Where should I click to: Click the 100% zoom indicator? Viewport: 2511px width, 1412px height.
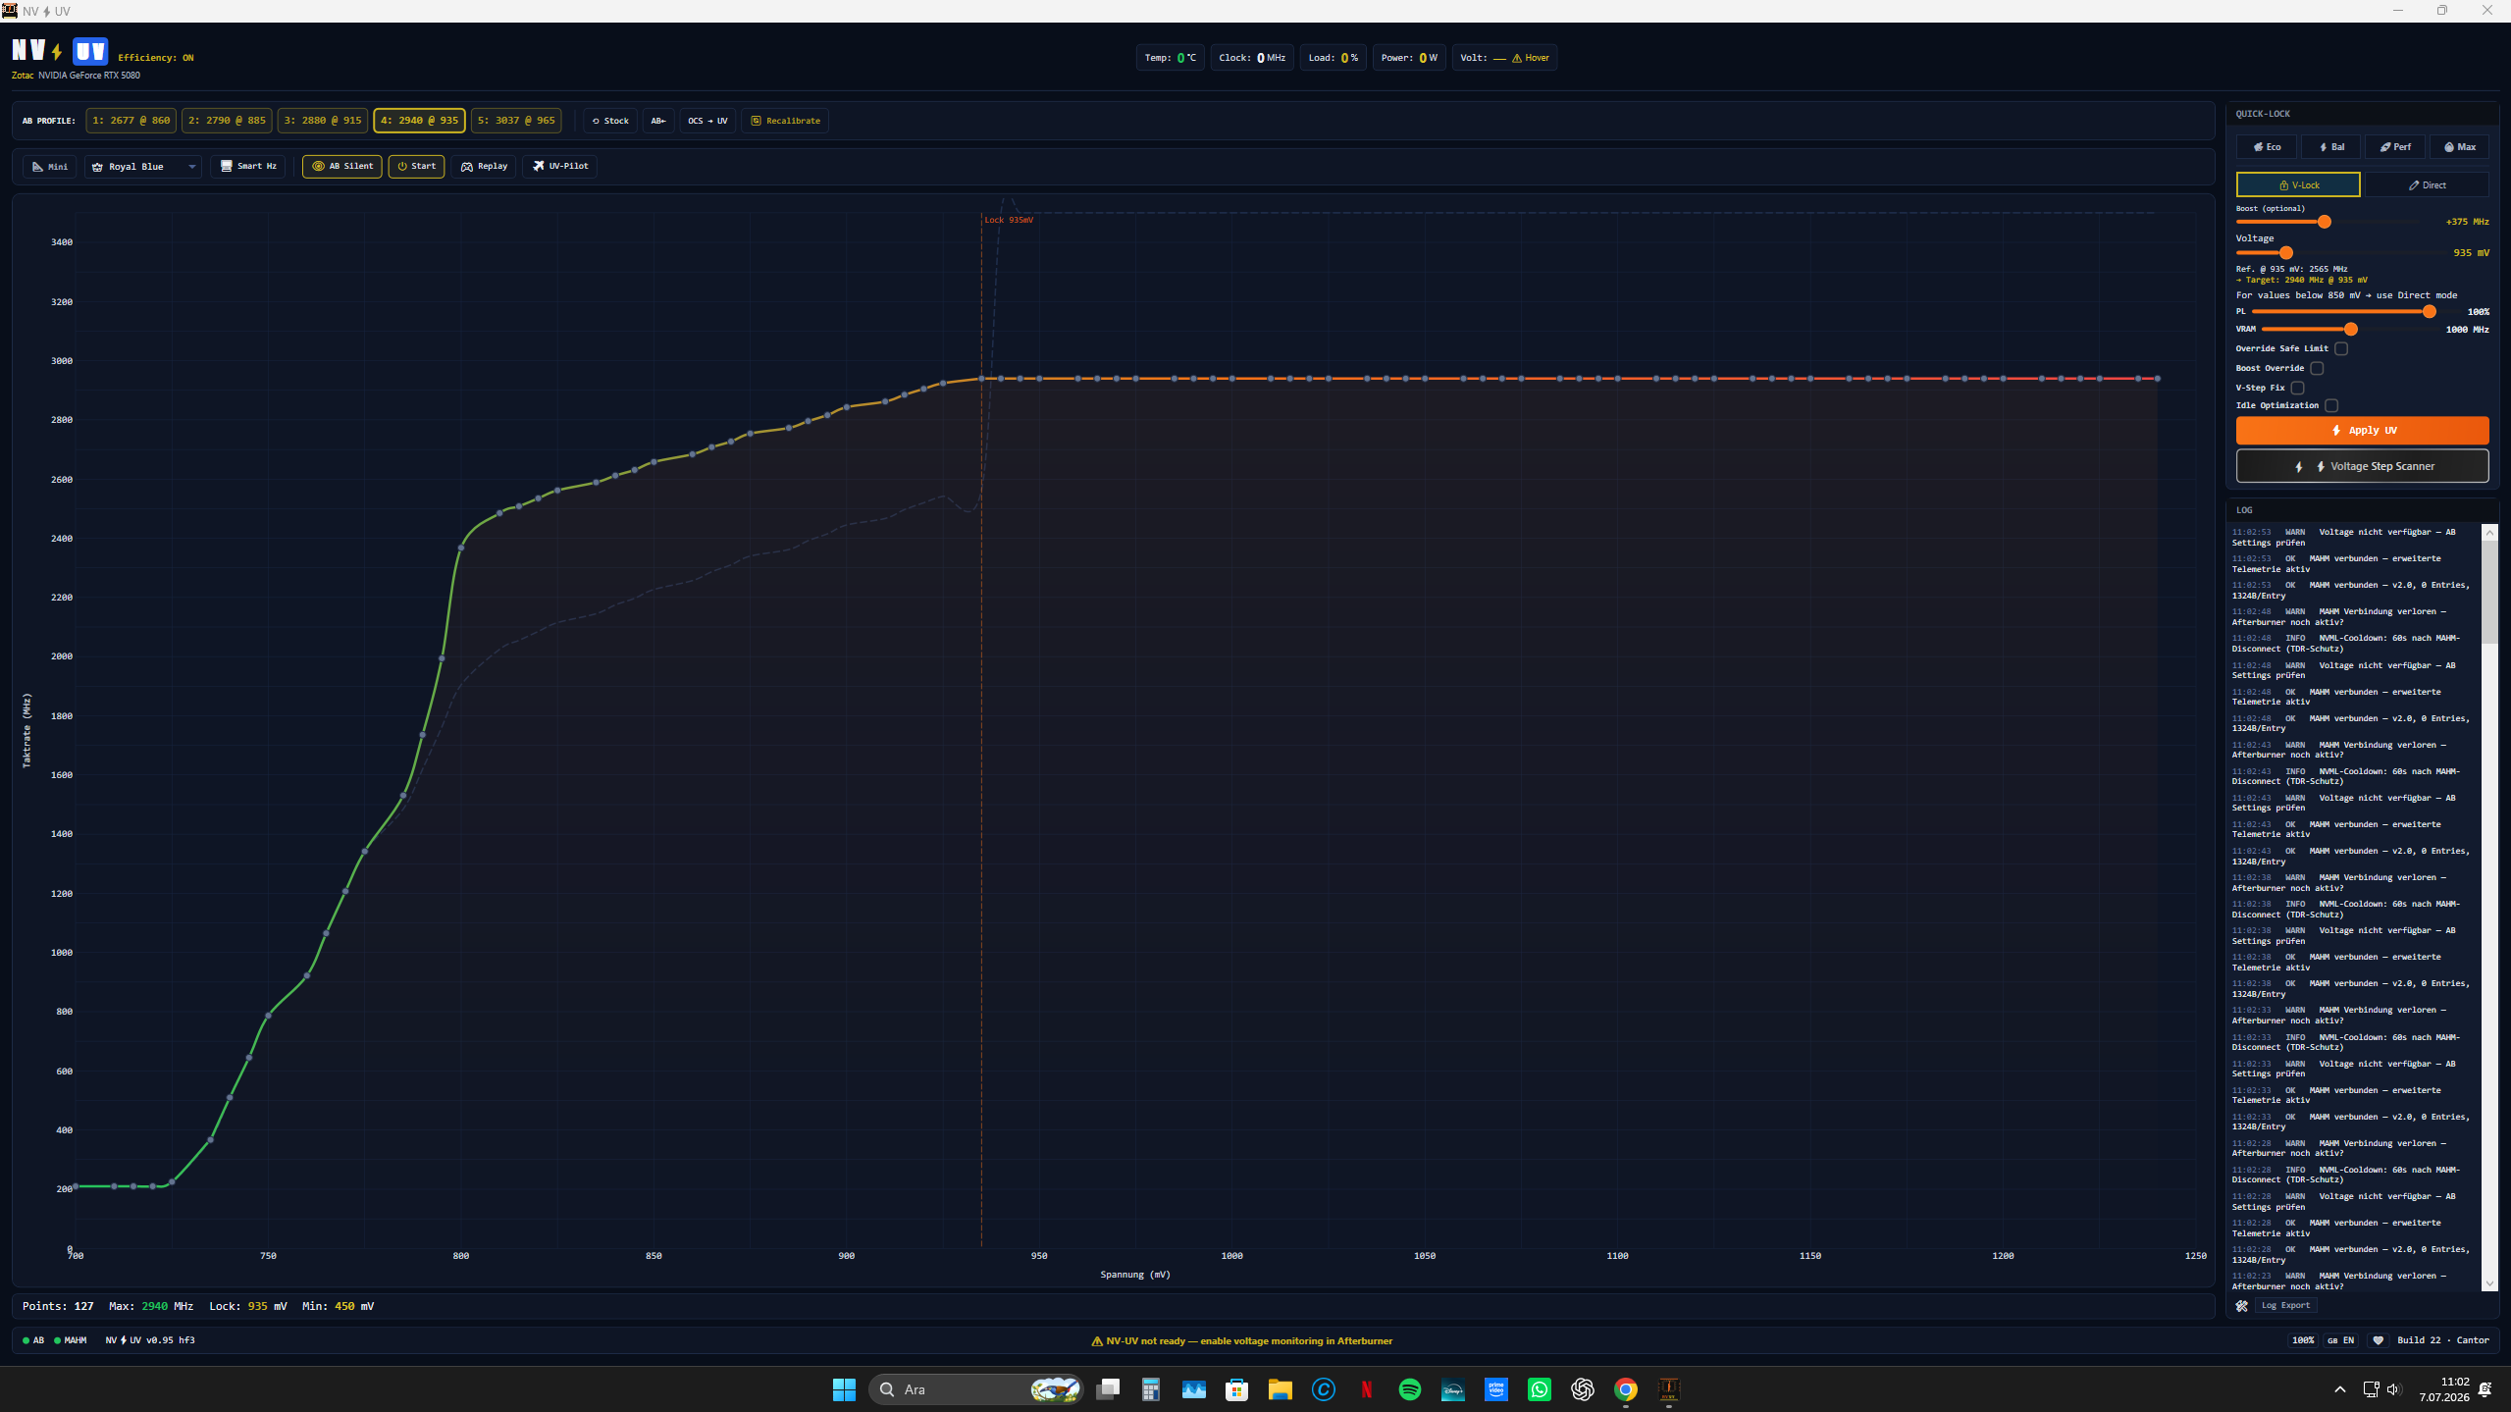pos(2303,1340)
